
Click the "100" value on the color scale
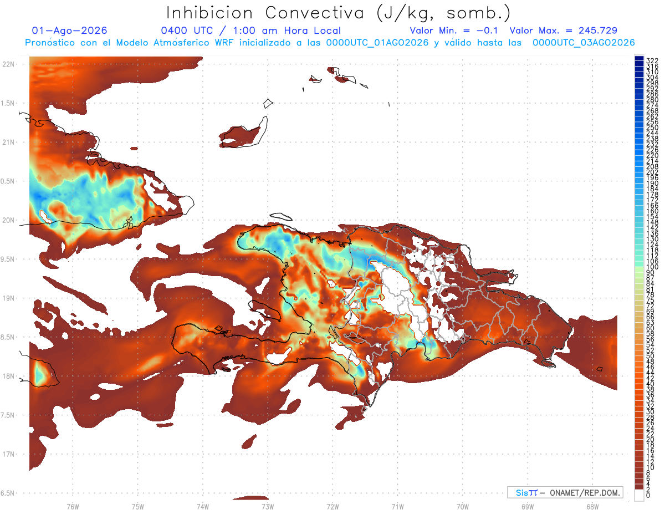tap(652, 267)
